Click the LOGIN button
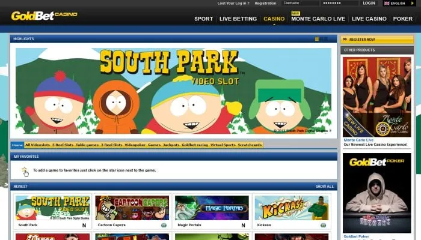The height and width of the screenshot is (240, 421). [x=369, y=3]
